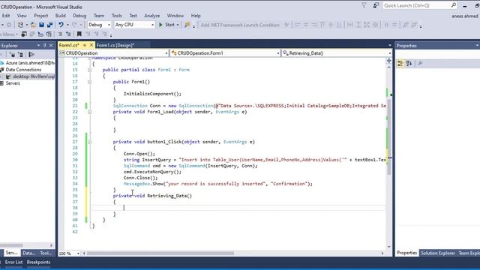The width and height of the screenshot is (480, 270).
Task: Click the New Project toolbar icon
Action: [20, 25]
